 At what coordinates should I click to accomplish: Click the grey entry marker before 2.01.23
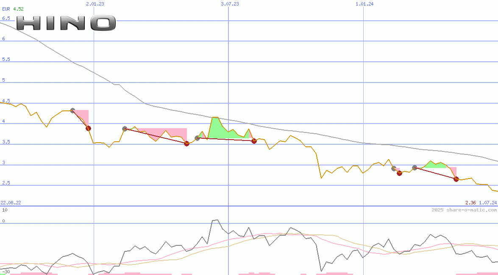pos(73,111)
